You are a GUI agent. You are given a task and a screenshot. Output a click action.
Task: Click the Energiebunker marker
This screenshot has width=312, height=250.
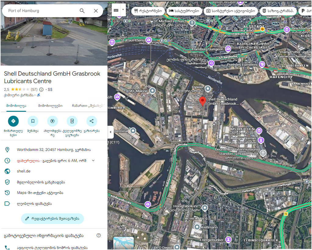(x=229, y=240)
